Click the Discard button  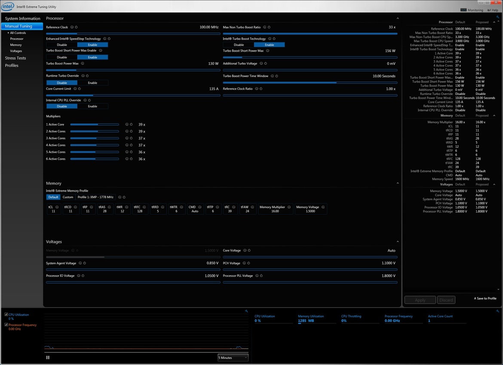[446, 300]
